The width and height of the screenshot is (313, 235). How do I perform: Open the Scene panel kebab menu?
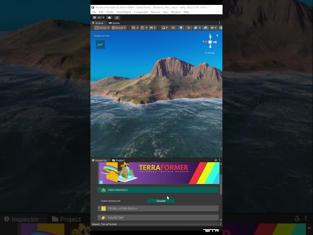220,23
